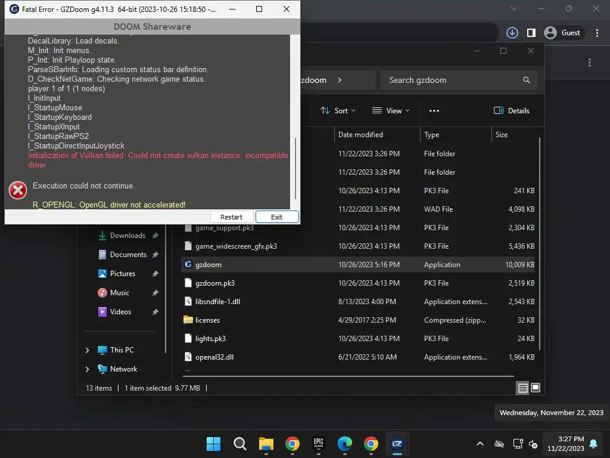The width and height of the screenshot is (610, 458).
Task: Click the Search gzdoom input field
Action: pyautogui.click(x=459, y=80)
